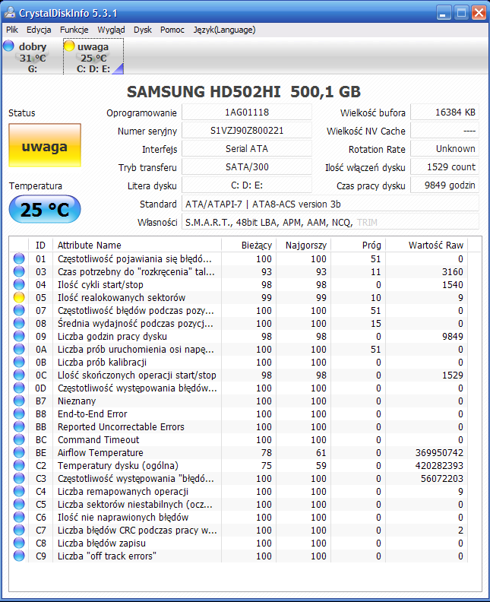Click the blue status icon of attribute 04
The image size is (490, 602).
click(x=19, y=284)
